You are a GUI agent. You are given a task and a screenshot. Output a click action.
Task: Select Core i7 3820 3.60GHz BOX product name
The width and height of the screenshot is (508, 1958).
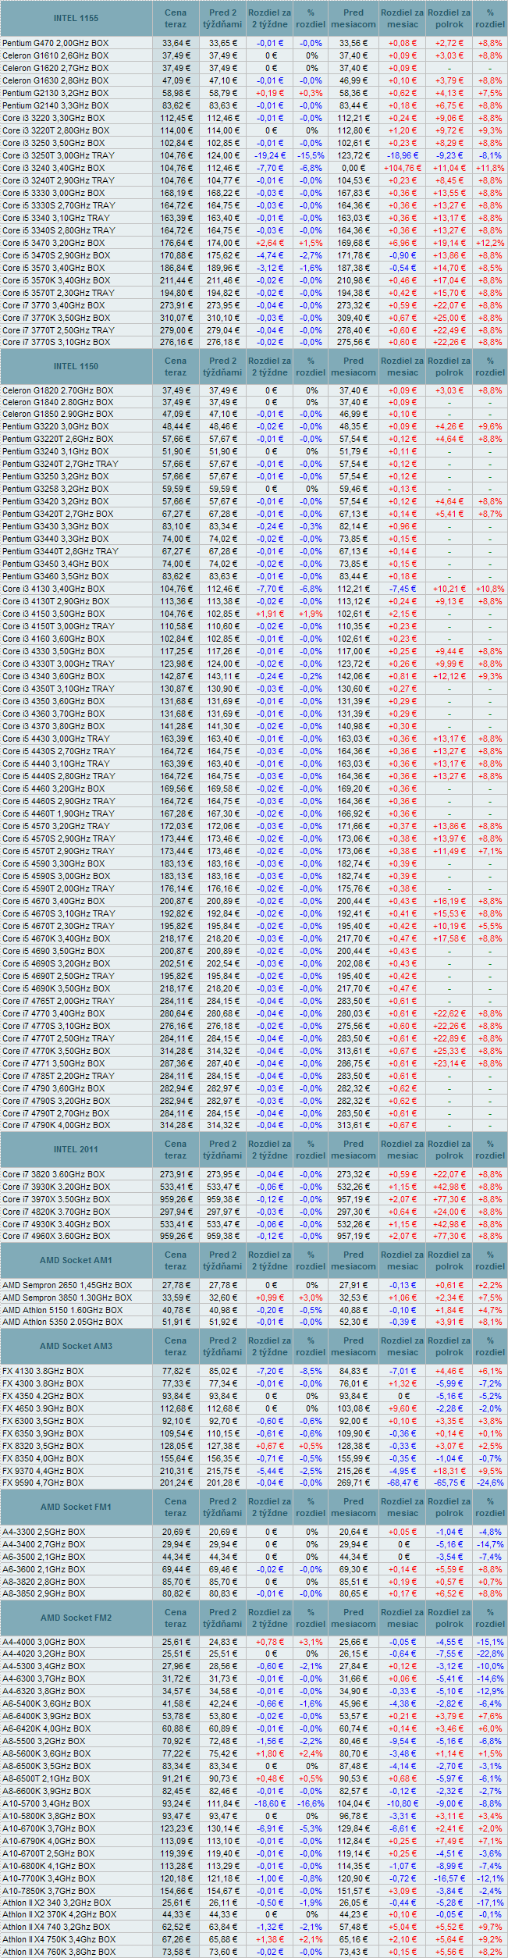(53, 1174)
